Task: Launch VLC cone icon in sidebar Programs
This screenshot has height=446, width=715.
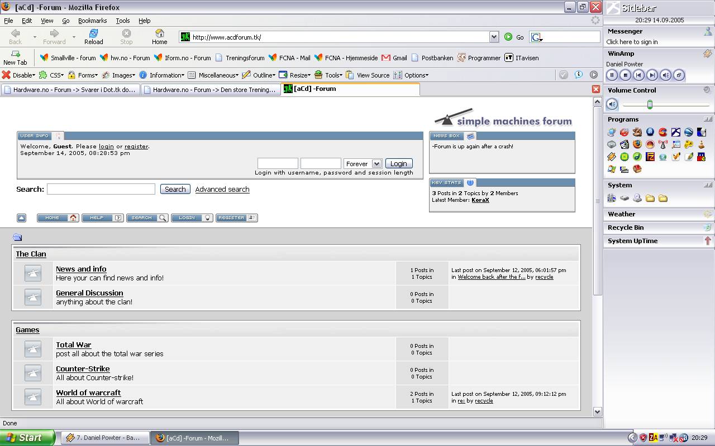Action: click(702, 144)
